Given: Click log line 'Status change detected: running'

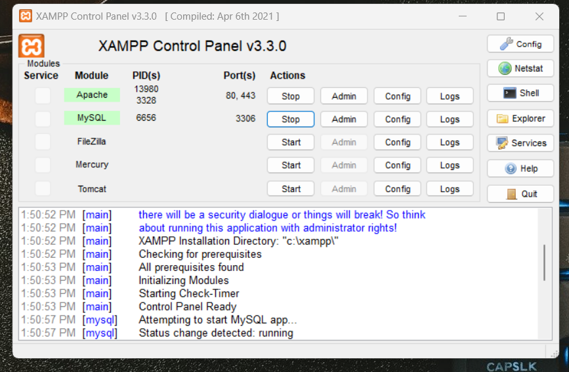Looking at the screenshot, I should tap(216, 333).
